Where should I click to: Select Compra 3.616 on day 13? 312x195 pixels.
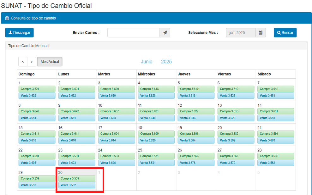(236, 111)
